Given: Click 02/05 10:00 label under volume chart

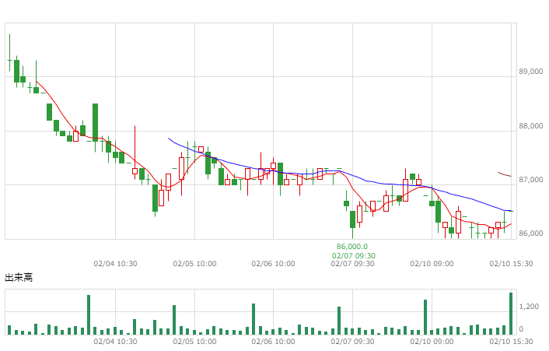Looking at the screenshot, I should tap(194, 342).
